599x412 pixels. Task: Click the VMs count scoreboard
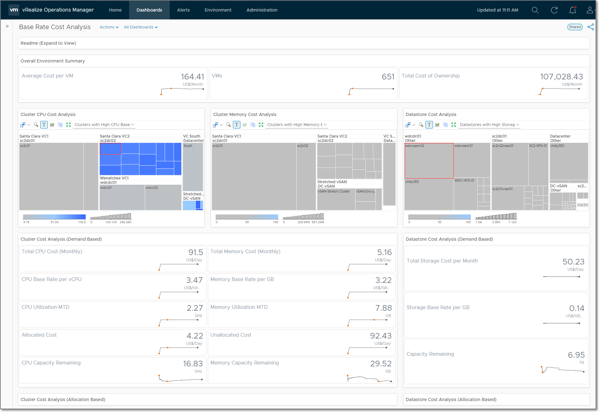[x=303, y=84]
